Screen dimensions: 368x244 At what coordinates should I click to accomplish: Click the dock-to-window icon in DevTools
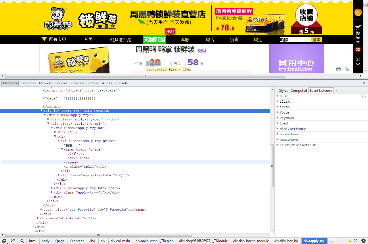4,241
